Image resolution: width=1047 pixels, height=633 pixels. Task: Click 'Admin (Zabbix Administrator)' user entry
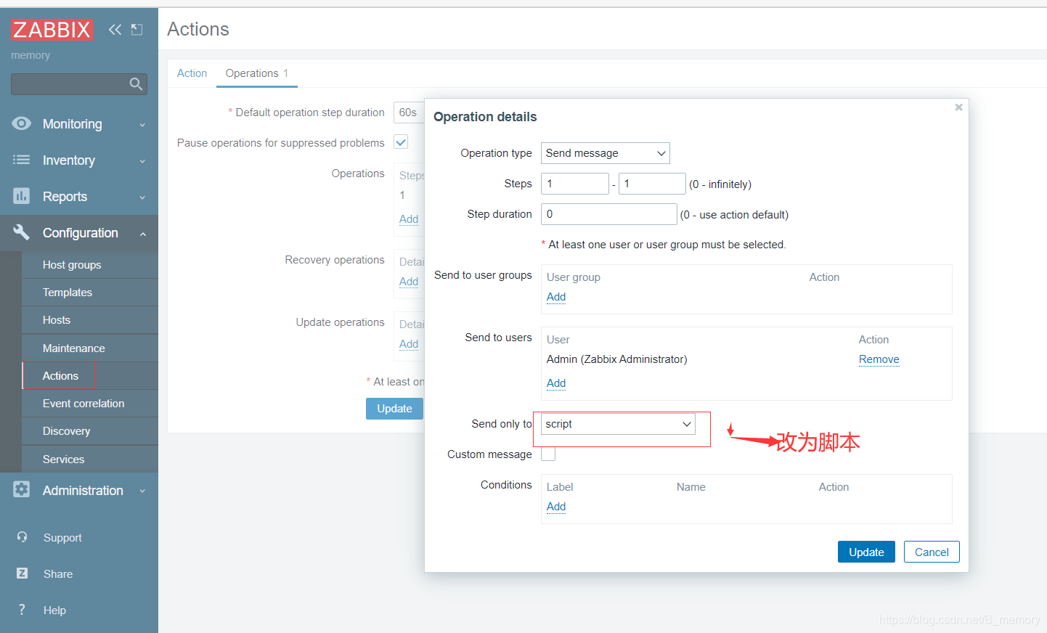(x=616, y=359)
